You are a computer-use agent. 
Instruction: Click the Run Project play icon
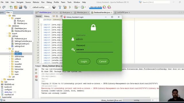click(x=70, y=7)
